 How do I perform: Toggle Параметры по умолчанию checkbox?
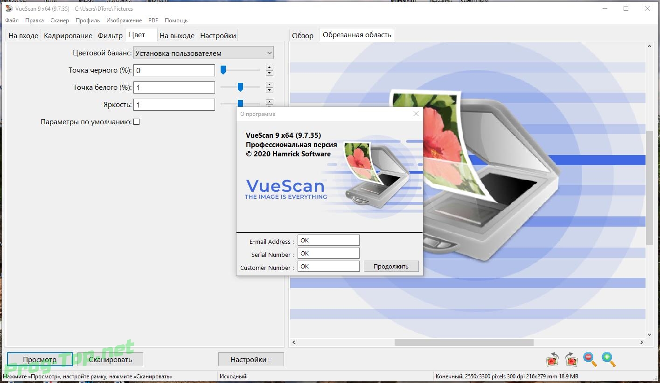[137, 122]
